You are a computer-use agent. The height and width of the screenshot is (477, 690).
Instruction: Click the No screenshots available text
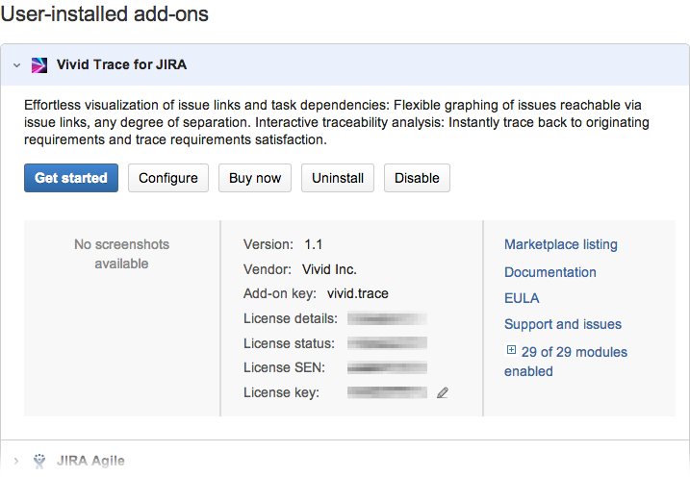point(121,254)
